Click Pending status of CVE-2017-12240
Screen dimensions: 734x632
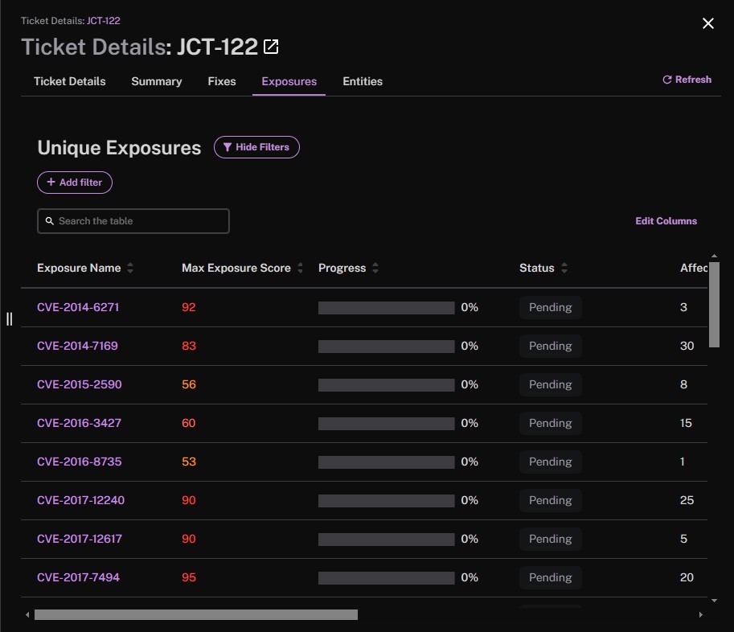[550, 500]
